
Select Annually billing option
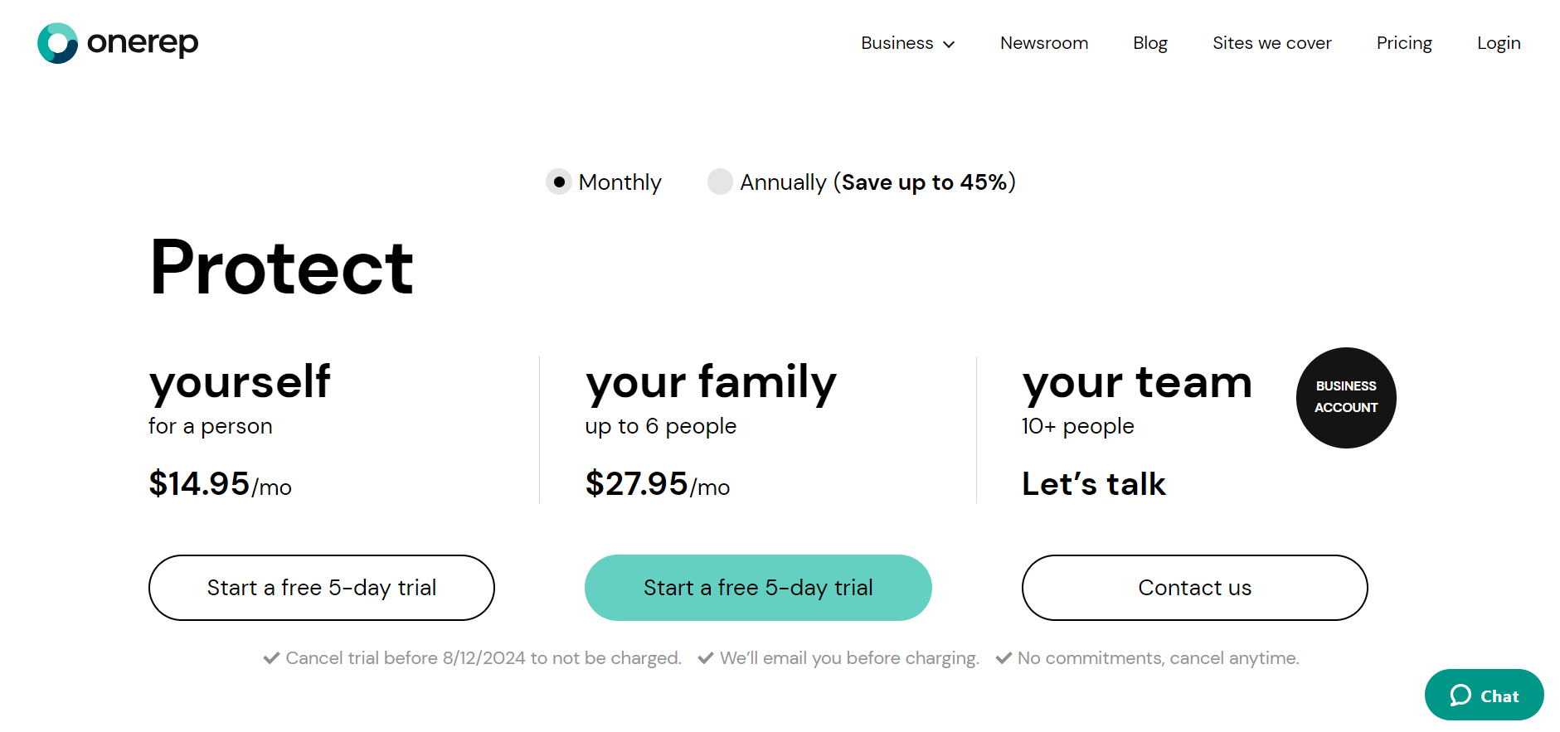click(720, 182)
